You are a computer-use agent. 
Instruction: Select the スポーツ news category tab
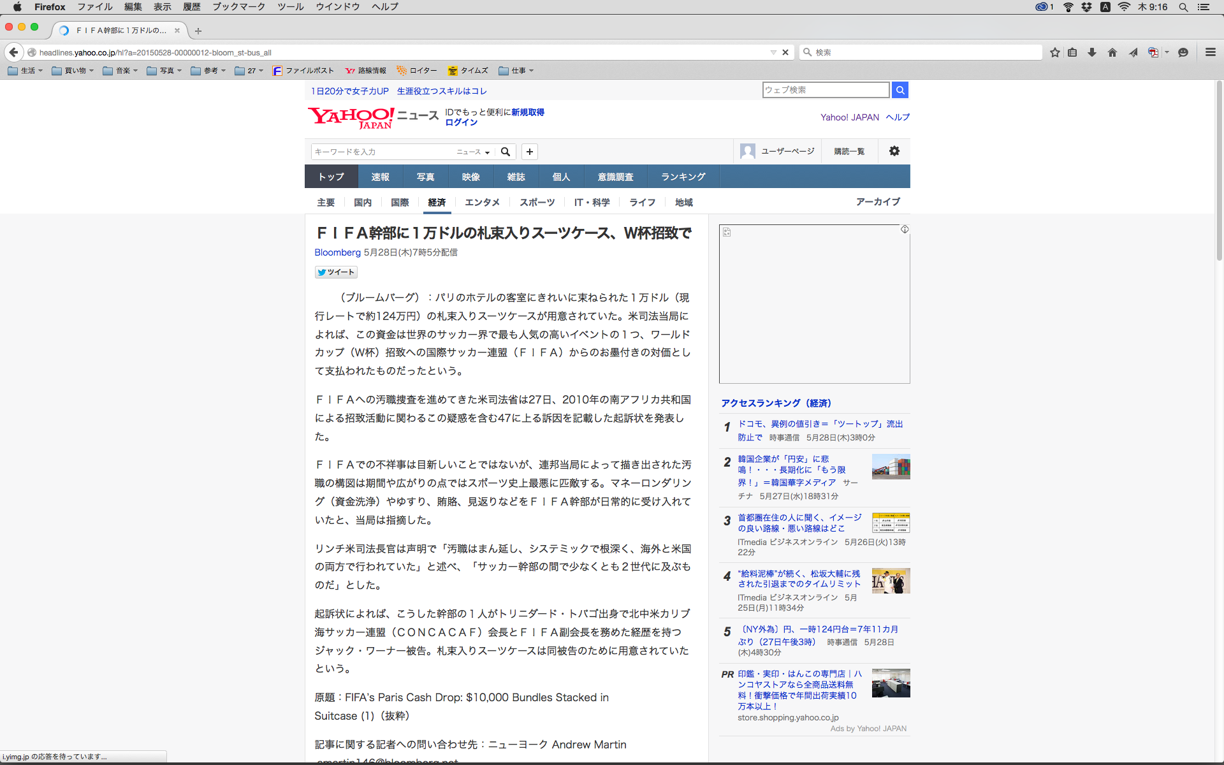pos(537,202)
